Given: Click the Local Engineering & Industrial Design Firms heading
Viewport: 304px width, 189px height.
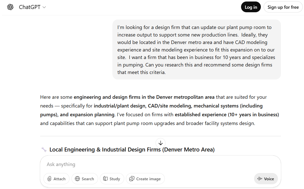Looking at the screenshot, I should 132,149.
